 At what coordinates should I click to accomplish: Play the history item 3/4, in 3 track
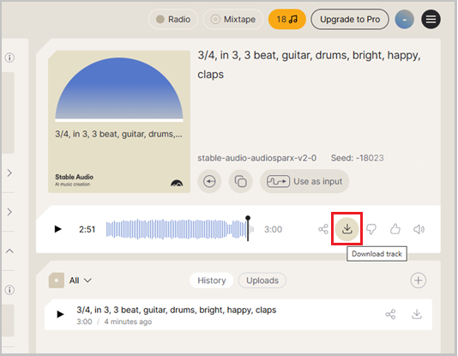pos(60,314)
